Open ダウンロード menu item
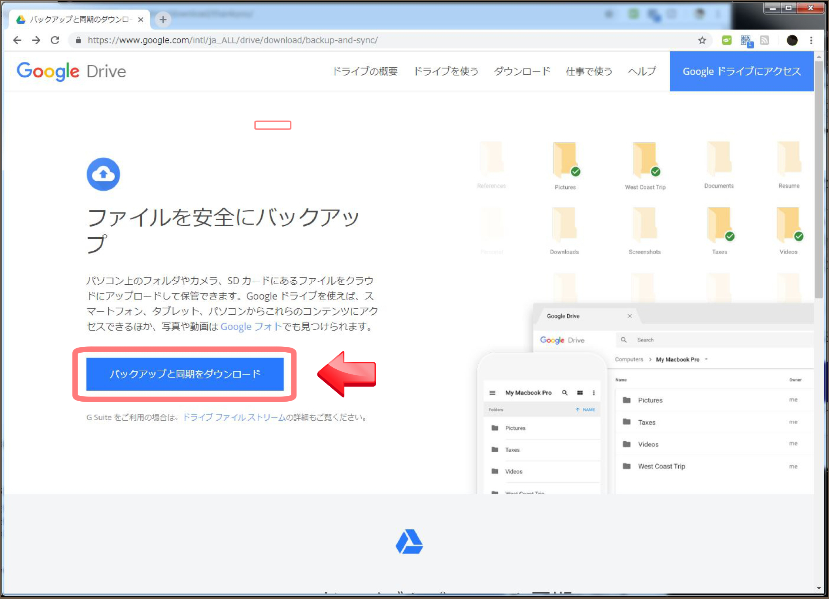Viewport: 829px width, 599px height. tap(522, 71)
